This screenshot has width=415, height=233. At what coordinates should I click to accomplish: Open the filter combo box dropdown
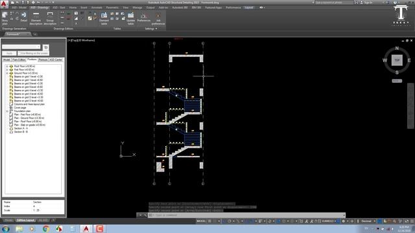pyautogui.click(x=39, y=47)
